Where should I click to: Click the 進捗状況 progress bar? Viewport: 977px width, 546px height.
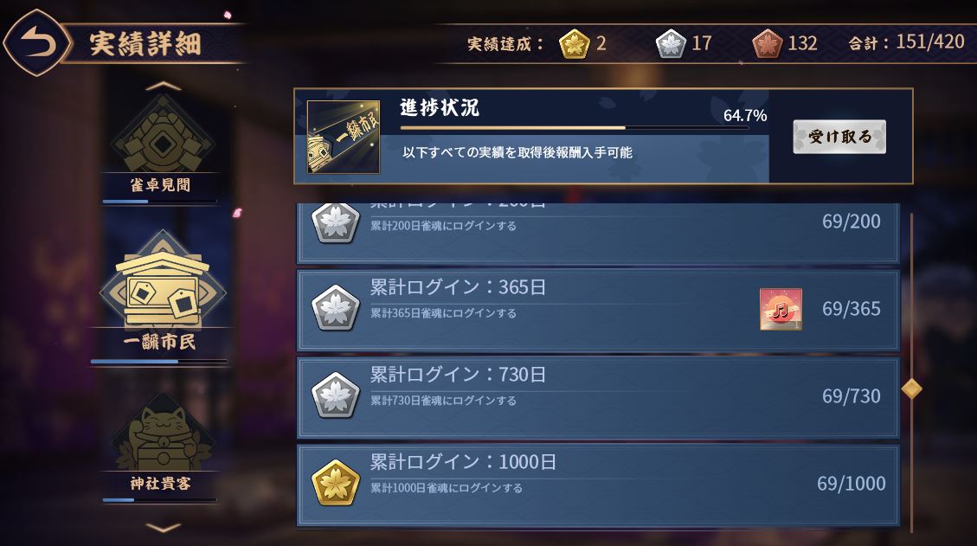(x=574, y=128)
